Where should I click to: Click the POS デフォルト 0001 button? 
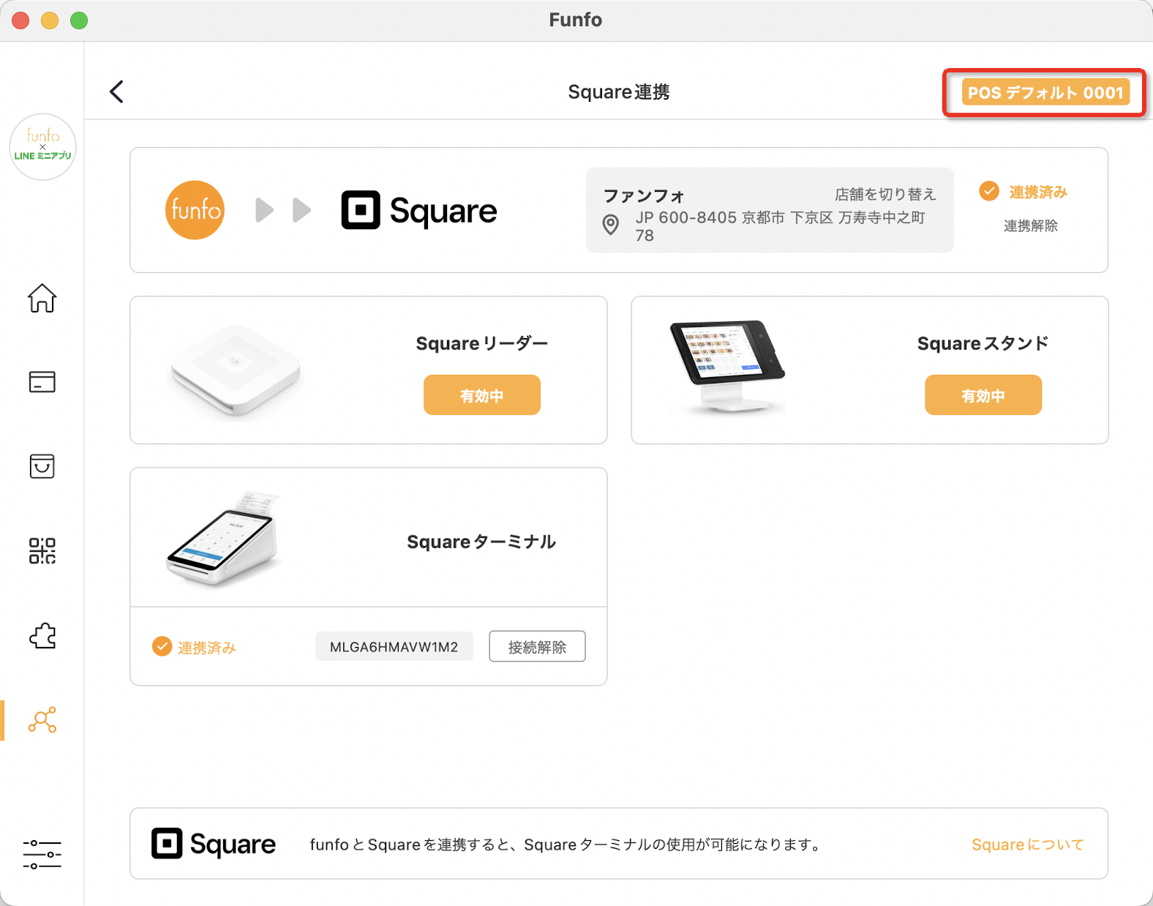click(1045, 92)
